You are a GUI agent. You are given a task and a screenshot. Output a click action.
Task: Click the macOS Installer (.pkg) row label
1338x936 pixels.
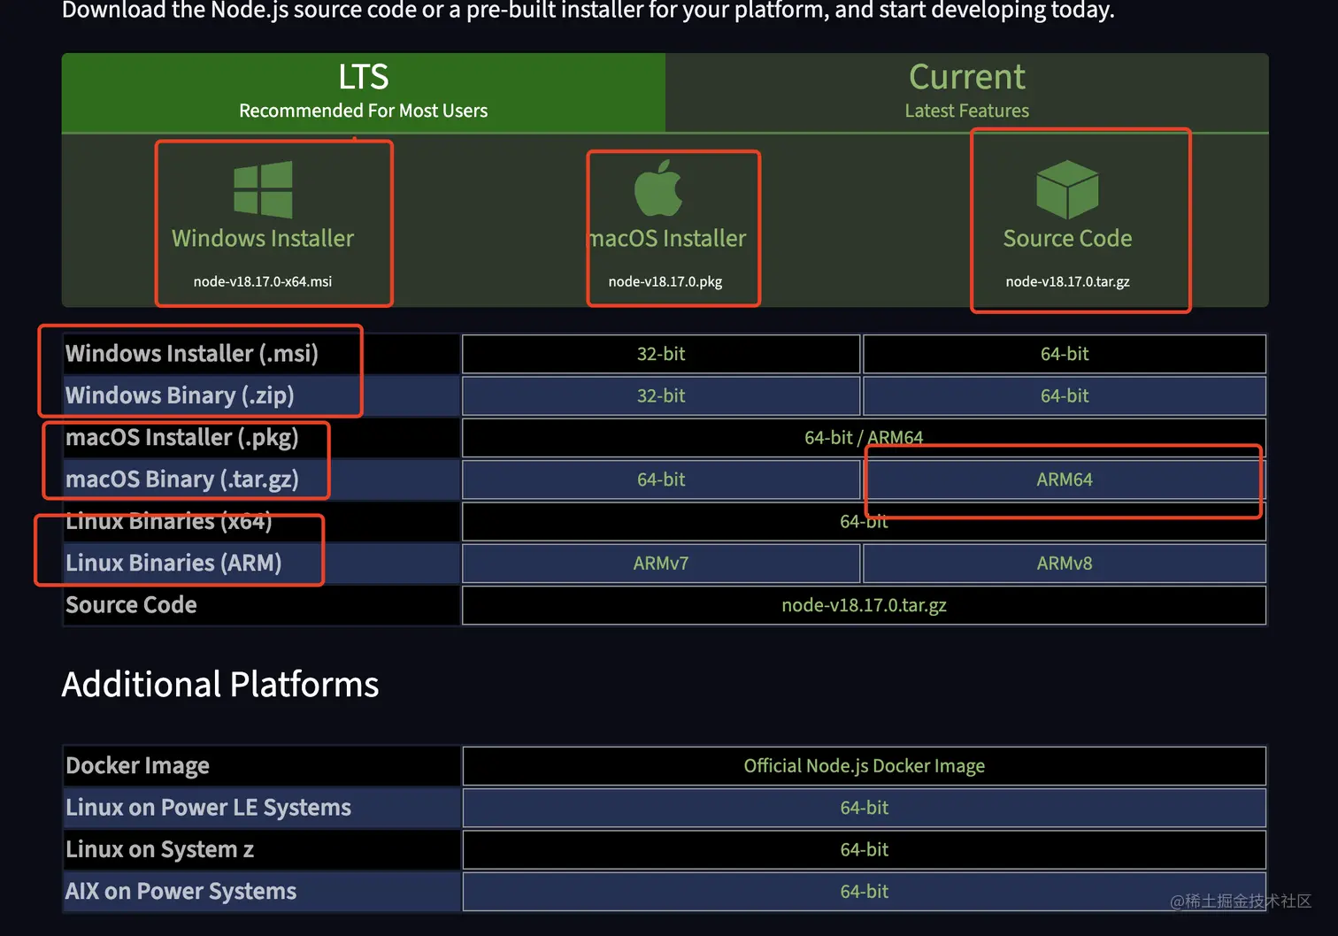182,437
